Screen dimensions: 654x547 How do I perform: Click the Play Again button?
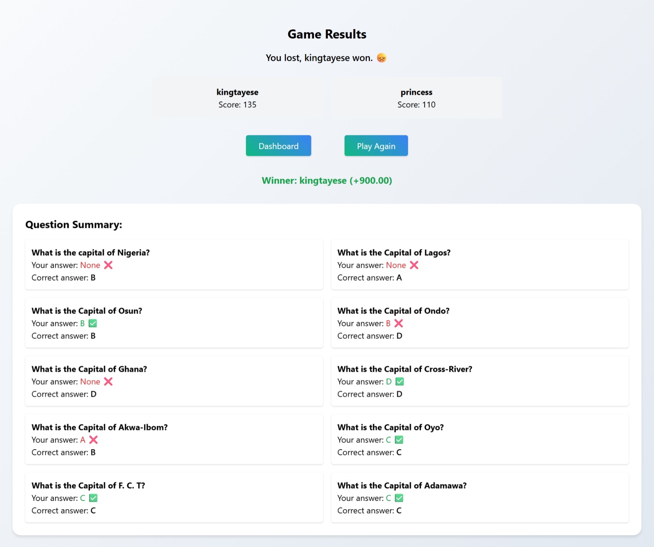[376, 146]
